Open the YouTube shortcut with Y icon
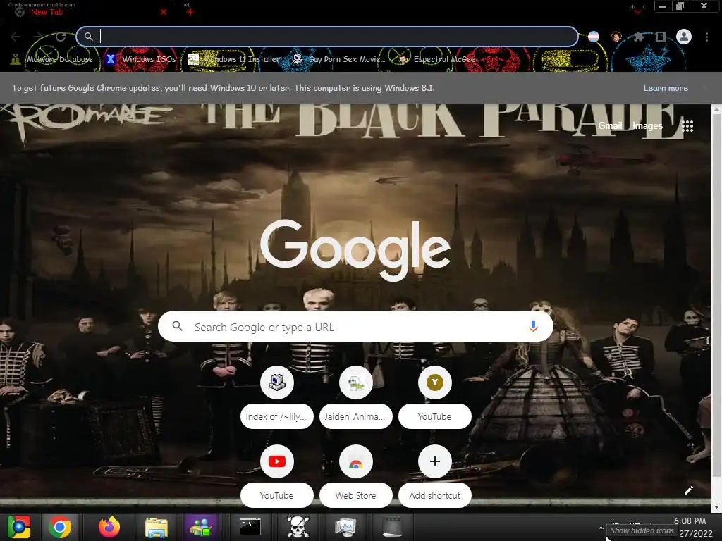Viewport: 722px width, 541px height. coord(434,383)
